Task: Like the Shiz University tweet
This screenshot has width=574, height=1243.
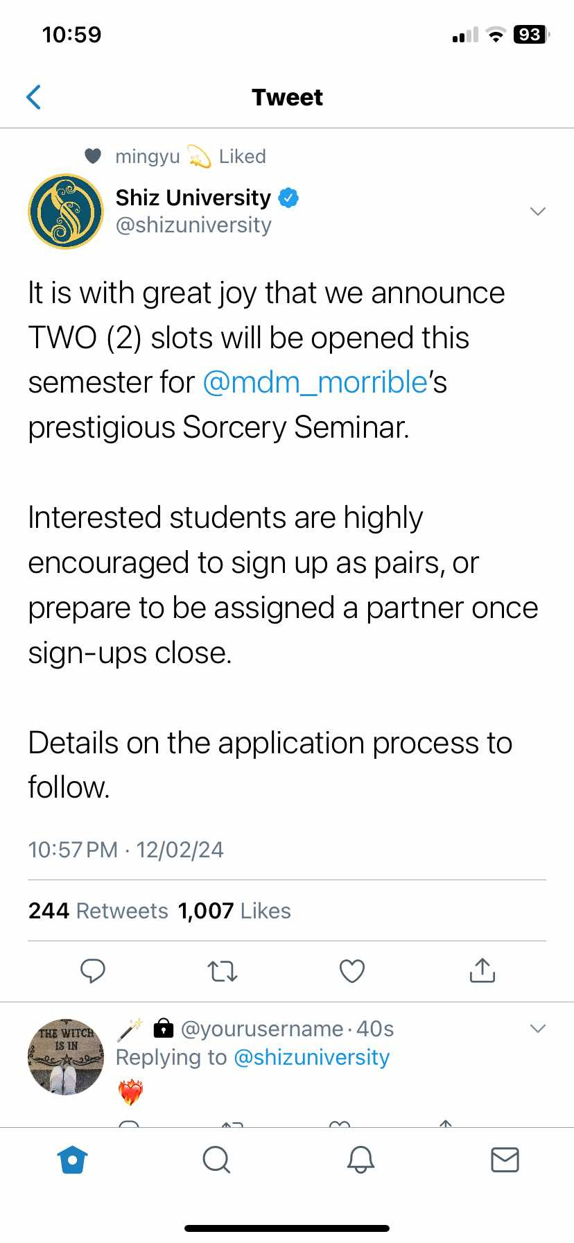Action: [352, 971]
